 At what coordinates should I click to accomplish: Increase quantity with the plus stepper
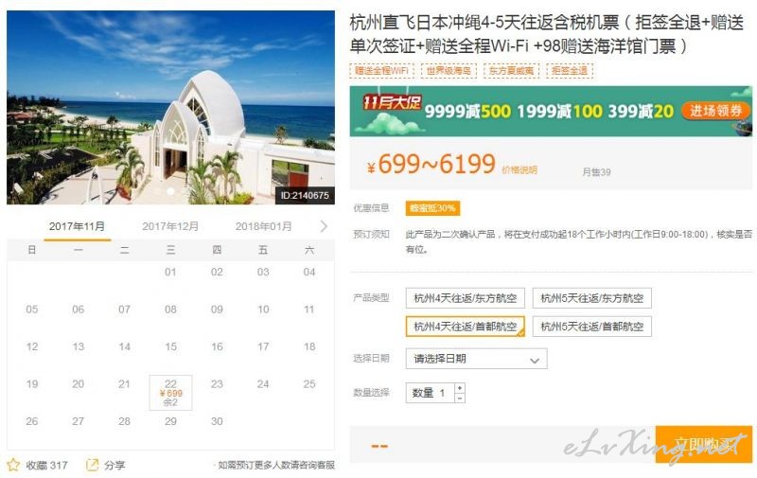click(x=460, y=388)
